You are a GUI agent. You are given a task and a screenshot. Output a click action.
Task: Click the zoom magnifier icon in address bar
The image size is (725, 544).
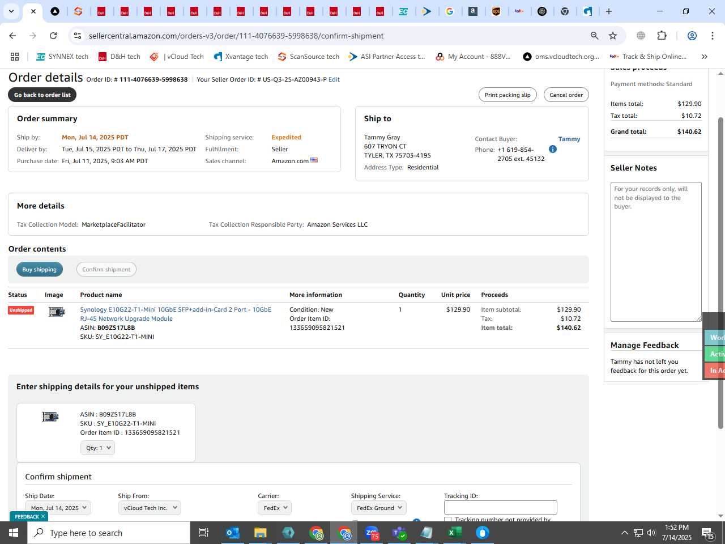click(595, 36)
